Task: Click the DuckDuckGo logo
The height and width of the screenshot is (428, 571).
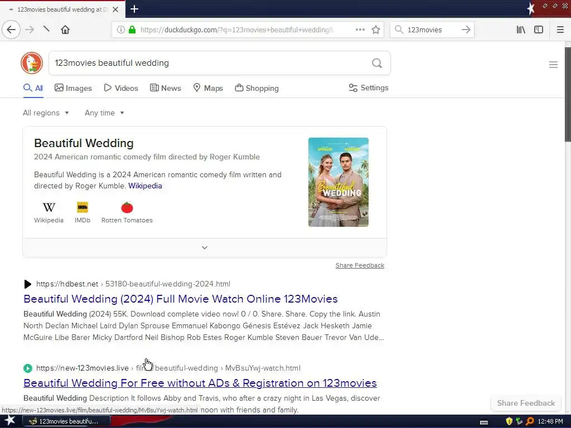Action: (x=32, y=63)
